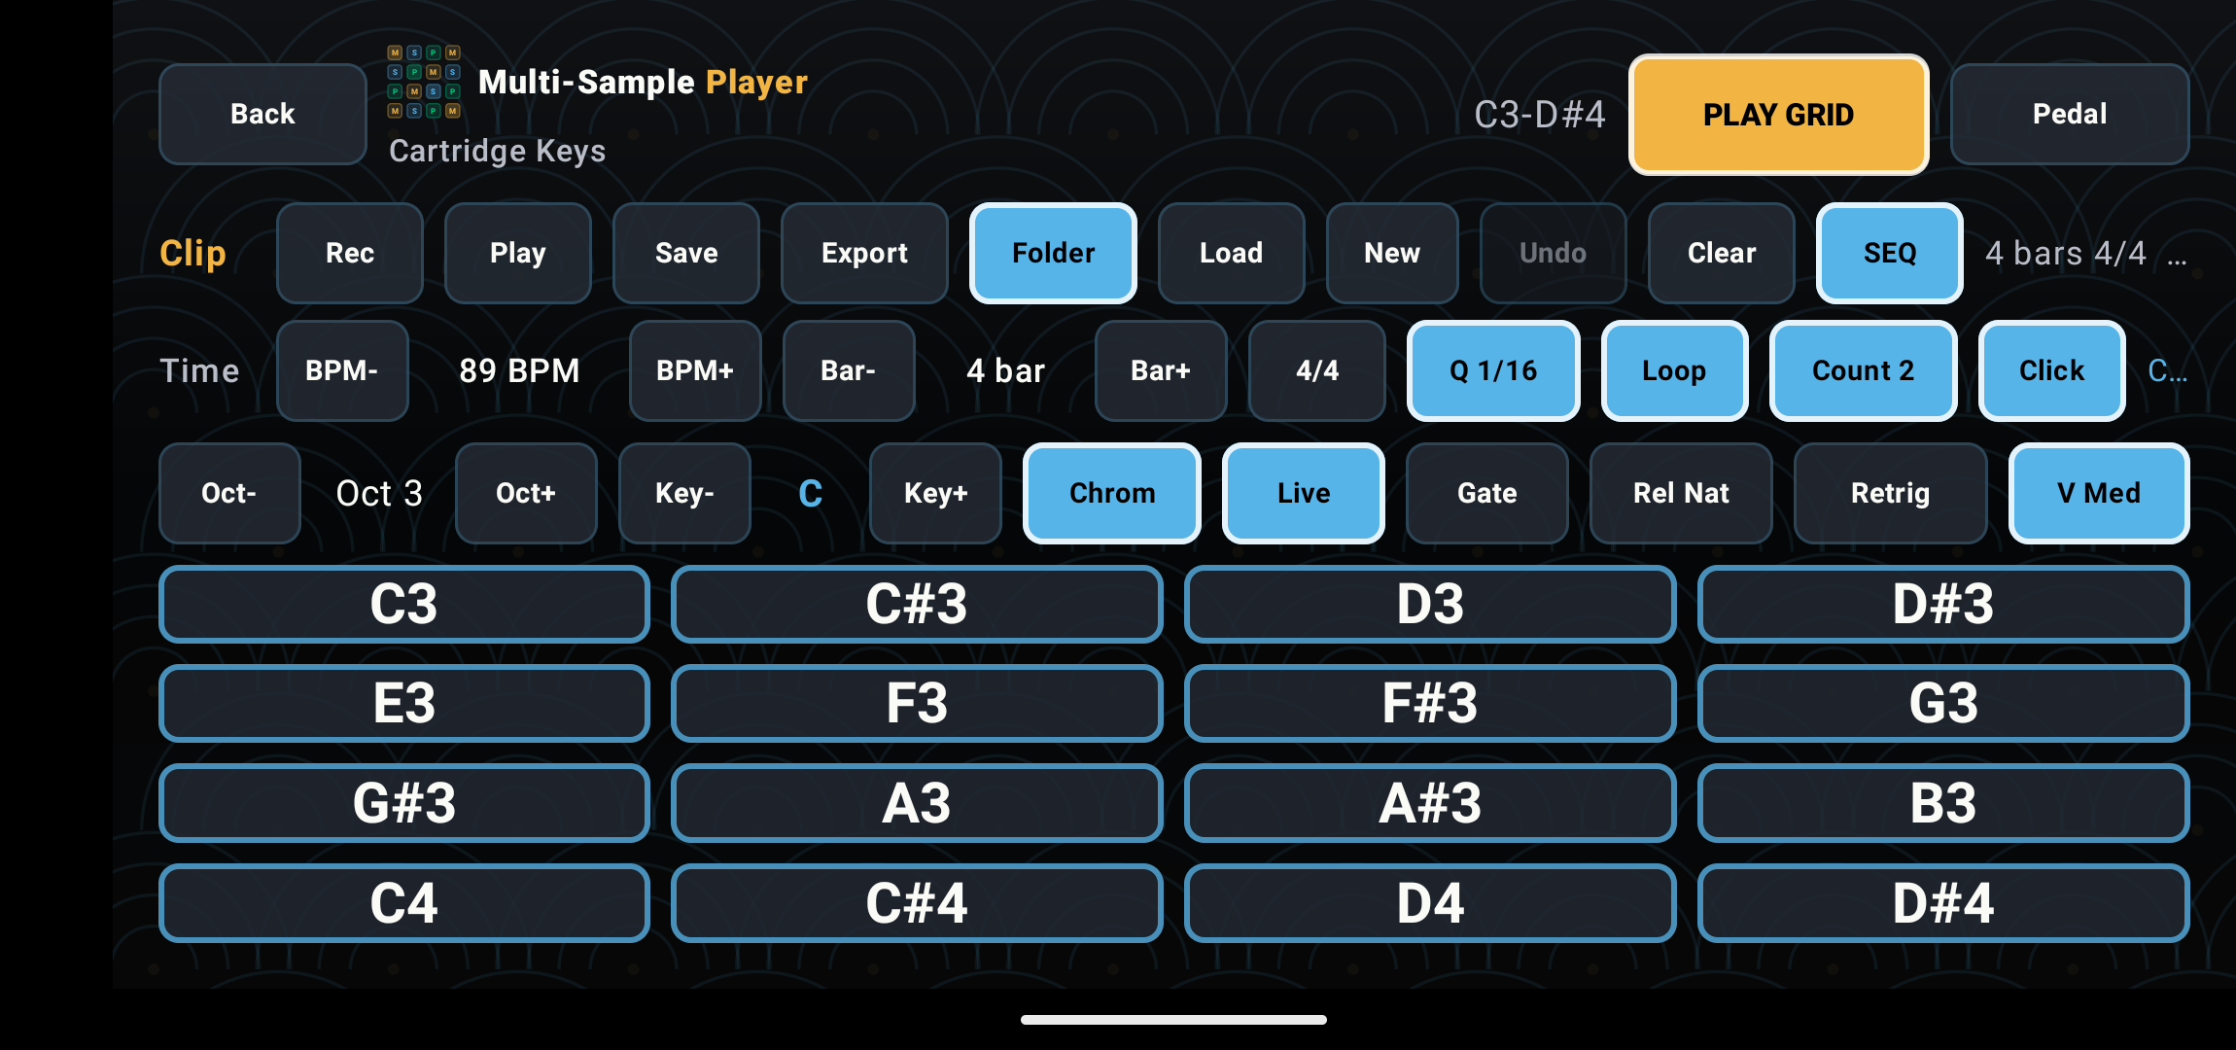Trigger the D3 pad
The height and width of the screenshot is (1050, 2236).
1430,604
